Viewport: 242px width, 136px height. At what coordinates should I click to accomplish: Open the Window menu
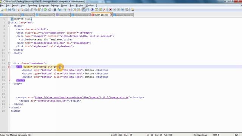coord(90,5)
